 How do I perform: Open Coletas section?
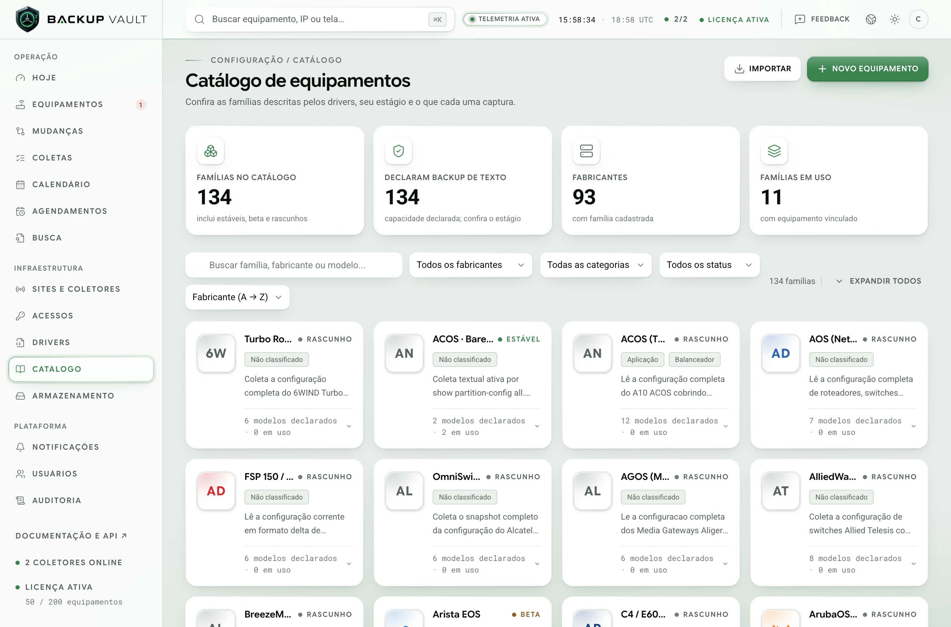click(81, 158)
